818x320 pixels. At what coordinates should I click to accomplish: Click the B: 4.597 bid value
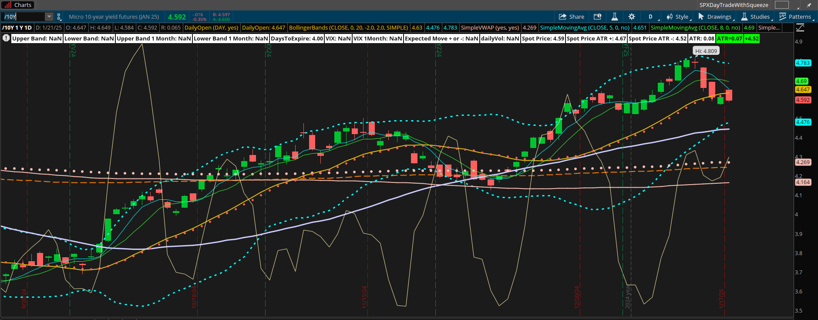(x=222, y=14)
